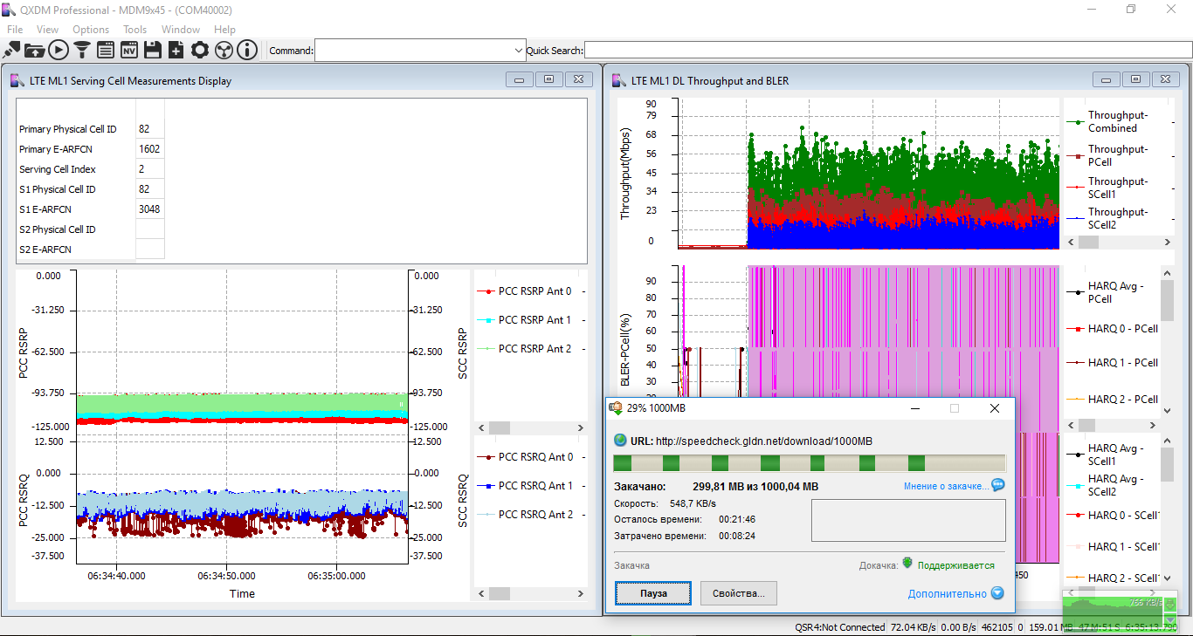Click inside the Quick Search field
This screenshot has width=1193, height=636.
point(886,51)
